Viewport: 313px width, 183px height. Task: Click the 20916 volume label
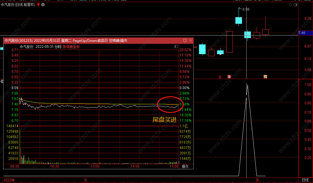[13, 159]
